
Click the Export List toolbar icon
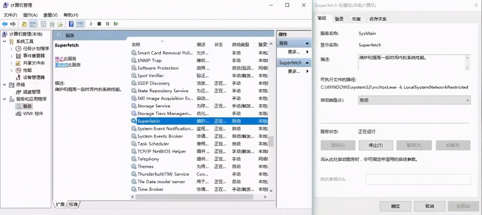[x=60, y=24]
